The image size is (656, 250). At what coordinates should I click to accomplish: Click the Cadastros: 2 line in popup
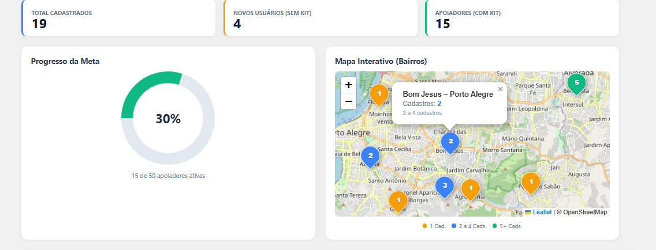(x=422, y=104)
